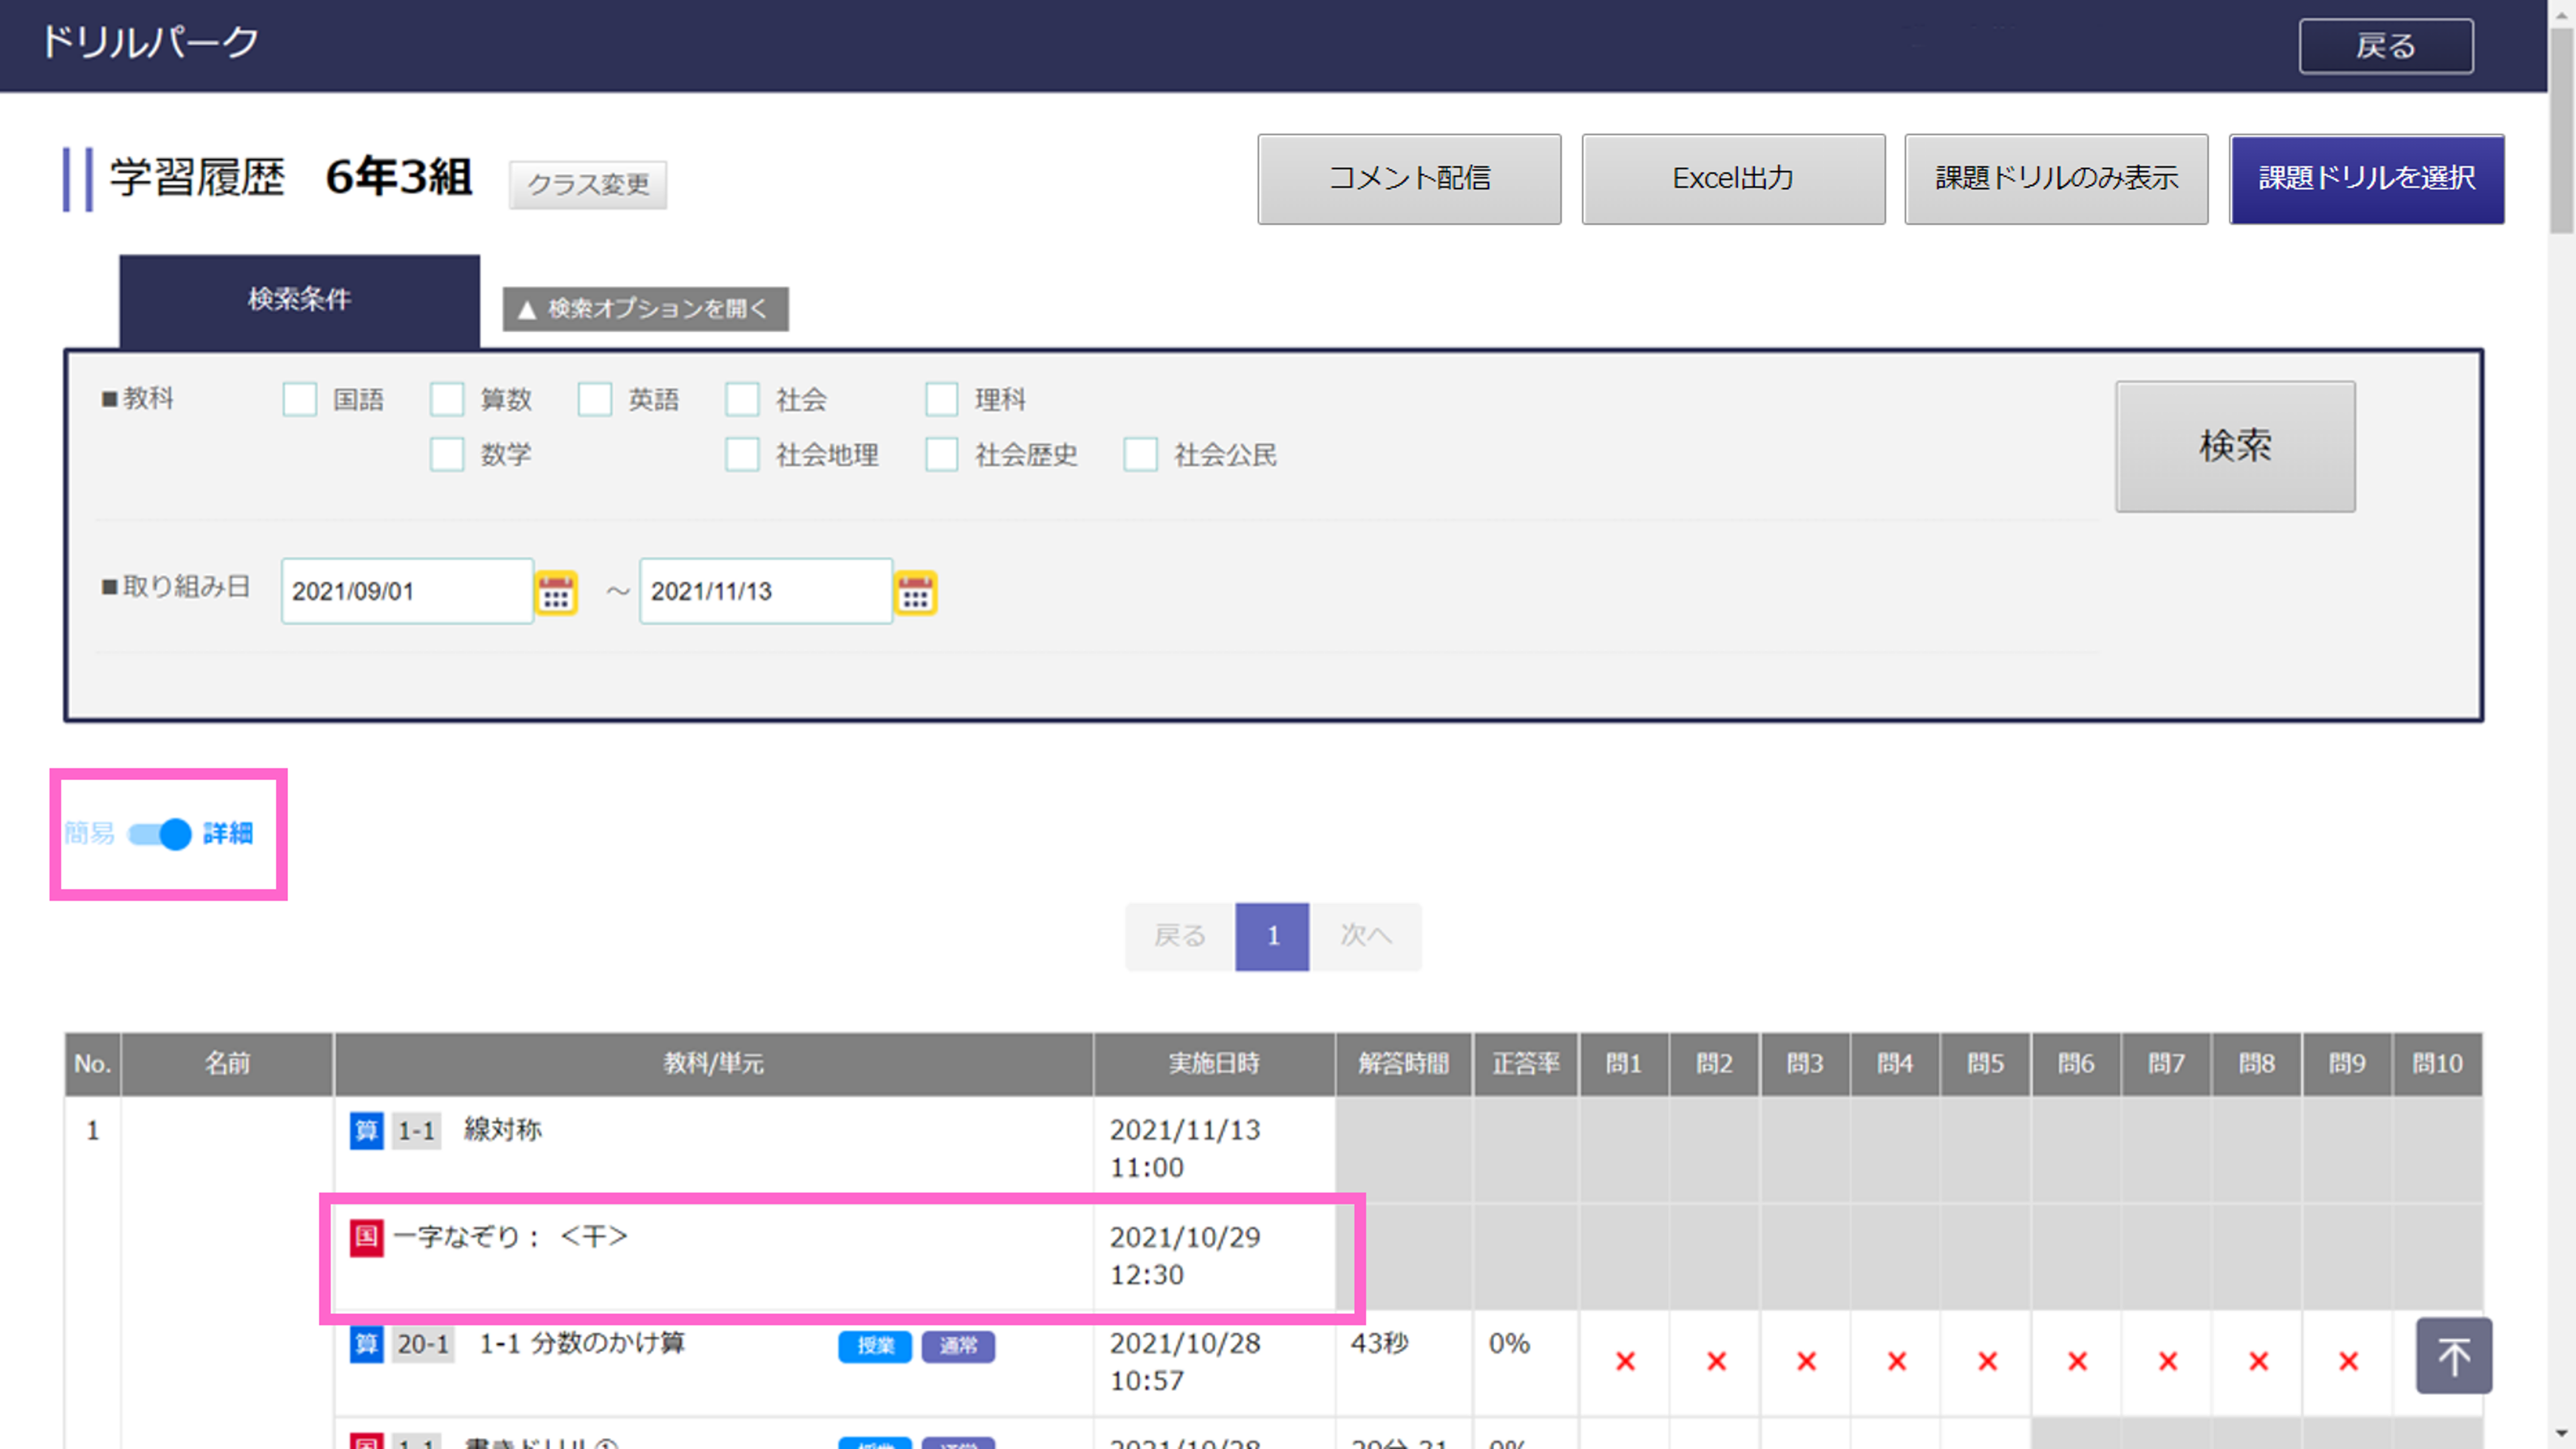Check the 国語 subject checkbox
The width and height of the screenshot is (2576, 1449).
click(300, 400)
